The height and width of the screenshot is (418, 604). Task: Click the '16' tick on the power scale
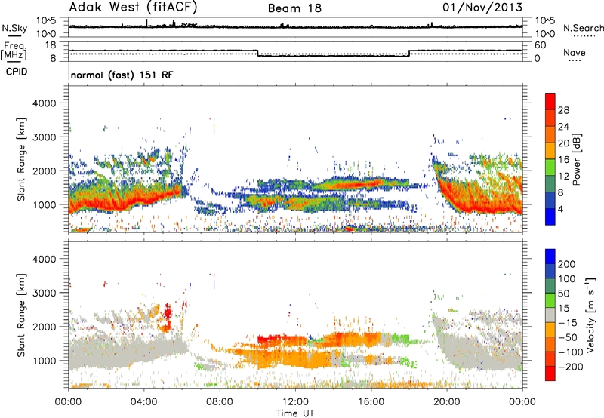563,160
